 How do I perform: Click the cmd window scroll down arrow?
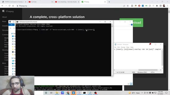(x=112, y=75)
